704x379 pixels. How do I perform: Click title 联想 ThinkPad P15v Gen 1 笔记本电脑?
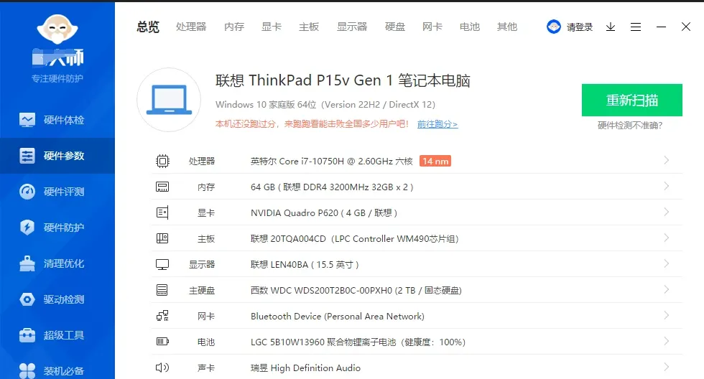point(343,80)
